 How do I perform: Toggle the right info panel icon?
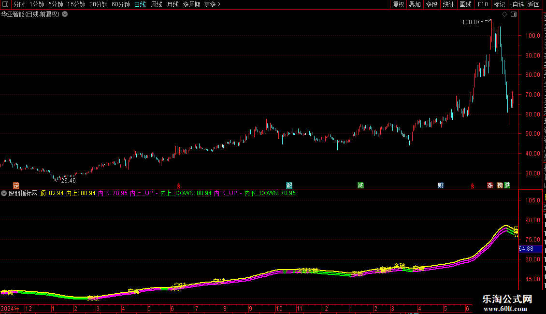point(514,14)
